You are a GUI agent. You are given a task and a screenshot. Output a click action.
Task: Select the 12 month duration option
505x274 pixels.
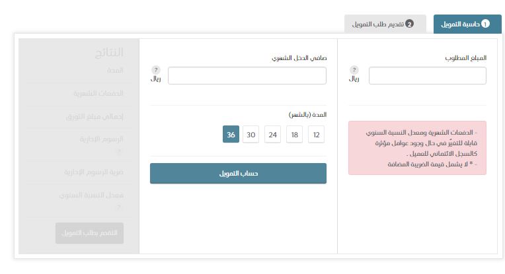pyautogui.click(x=316, y=135)
